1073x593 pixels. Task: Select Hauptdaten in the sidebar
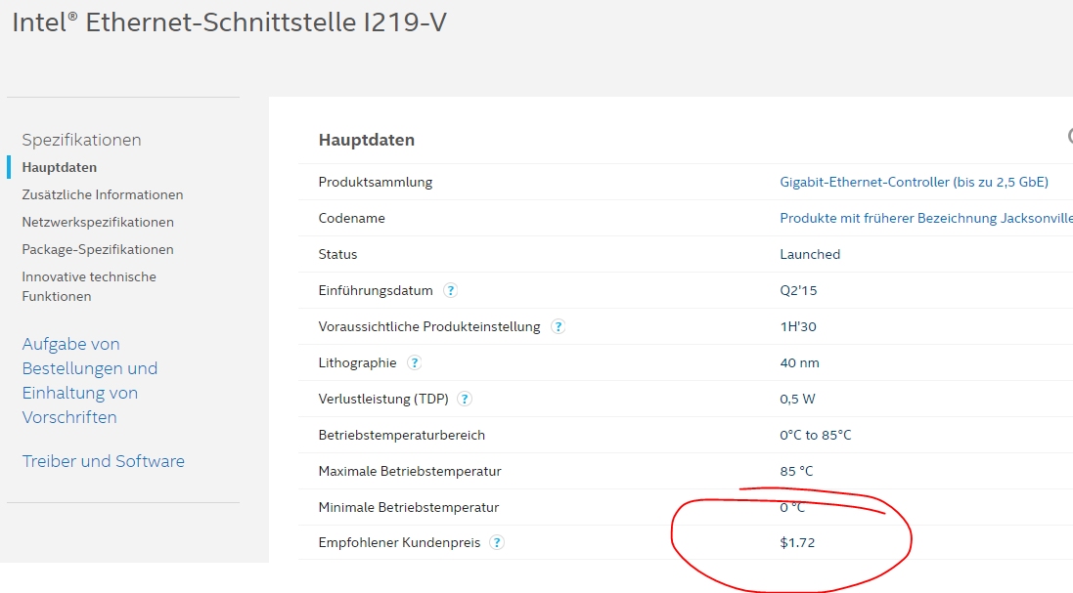[60, 167]
